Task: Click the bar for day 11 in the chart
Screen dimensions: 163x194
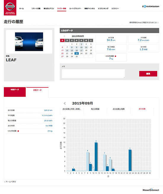Action: click(96, 157)
